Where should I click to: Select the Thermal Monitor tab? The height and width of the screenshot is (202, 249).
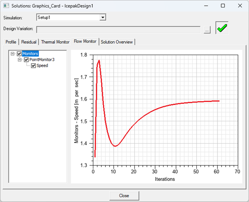tap(55, 42)
